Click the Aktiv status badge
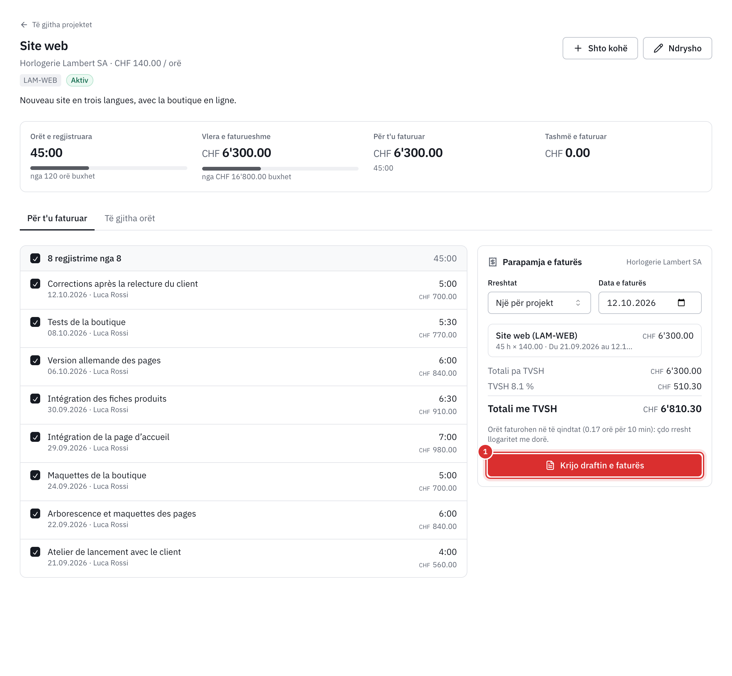 pos(80,80)
